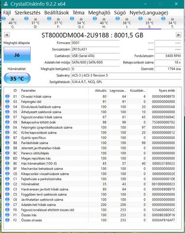Click status icon for Összes írás
This screenshot has width=185, height=233.
(7, 215)
